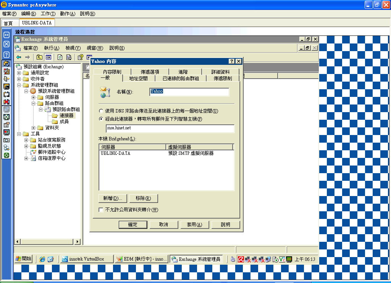Click the boxed X icon in pcAnywhere sidebar
391x283 pixels.
pyautogui.click(x=6, y=44)
